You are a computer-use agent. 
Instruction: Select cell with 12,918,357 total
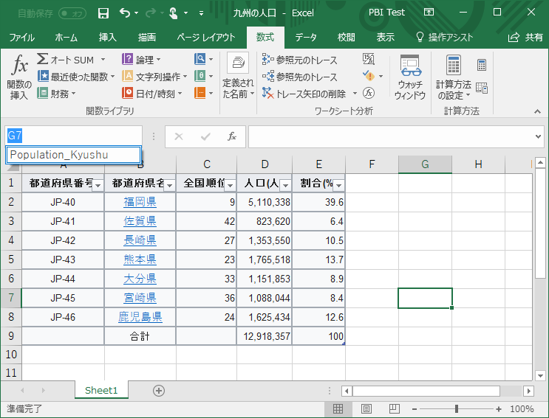265,336
